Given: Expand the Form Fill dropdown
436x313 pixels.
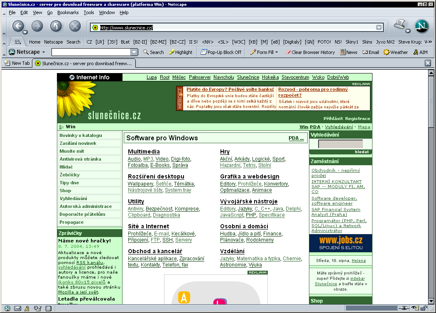Looking at the screenshot, I should pos(277,52).
